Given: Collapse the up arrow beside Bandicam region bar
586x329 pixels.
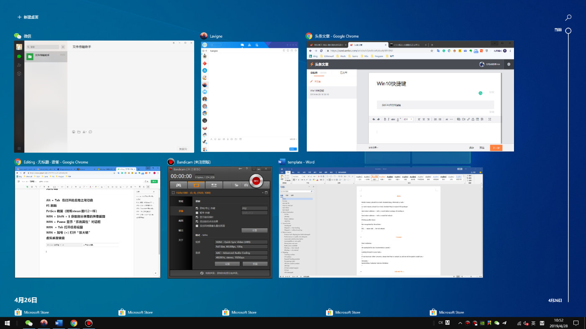Looking at the screenshot, I should (263, 193).
